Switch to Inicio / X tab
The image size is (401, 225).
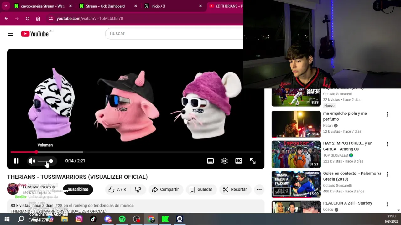point(159,6)
